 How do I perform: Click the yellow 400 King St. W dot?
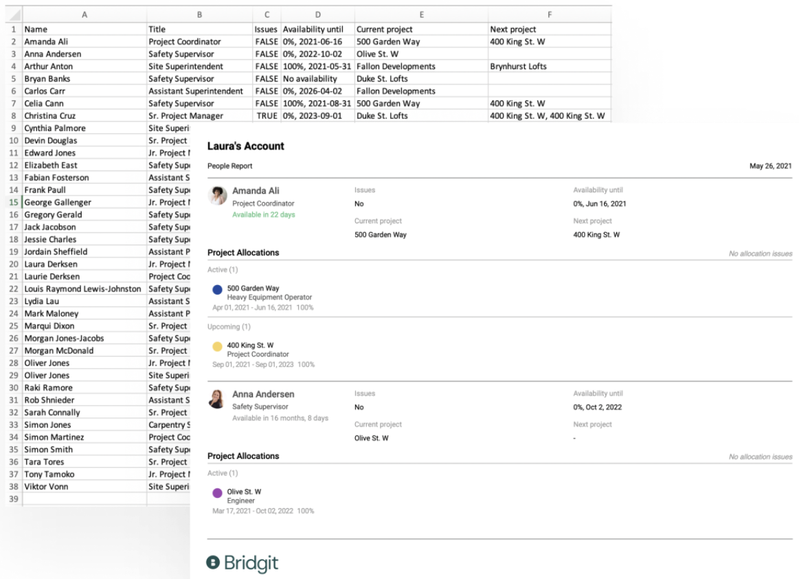point(217,347)
